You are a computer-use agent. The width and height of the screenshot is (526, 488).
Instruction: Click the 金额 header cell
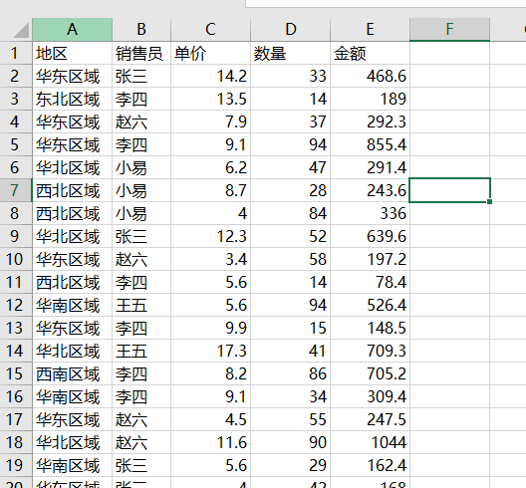click(x=370, y=53)
